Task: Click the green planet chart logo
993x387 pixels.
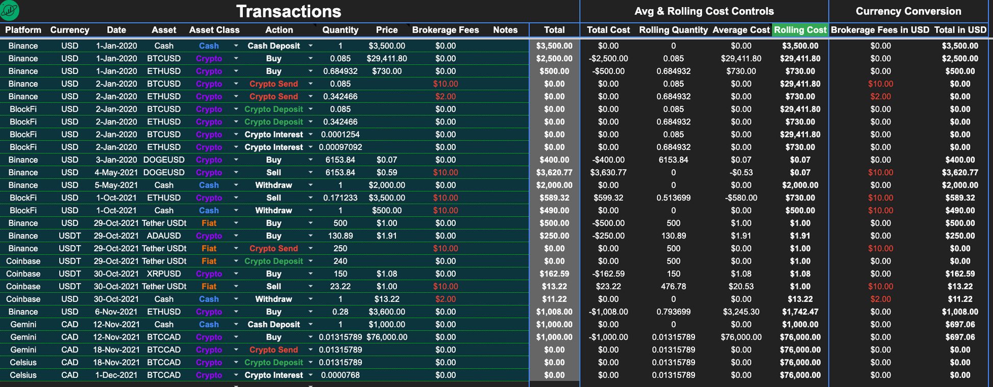Action: (x=10, y=10)
